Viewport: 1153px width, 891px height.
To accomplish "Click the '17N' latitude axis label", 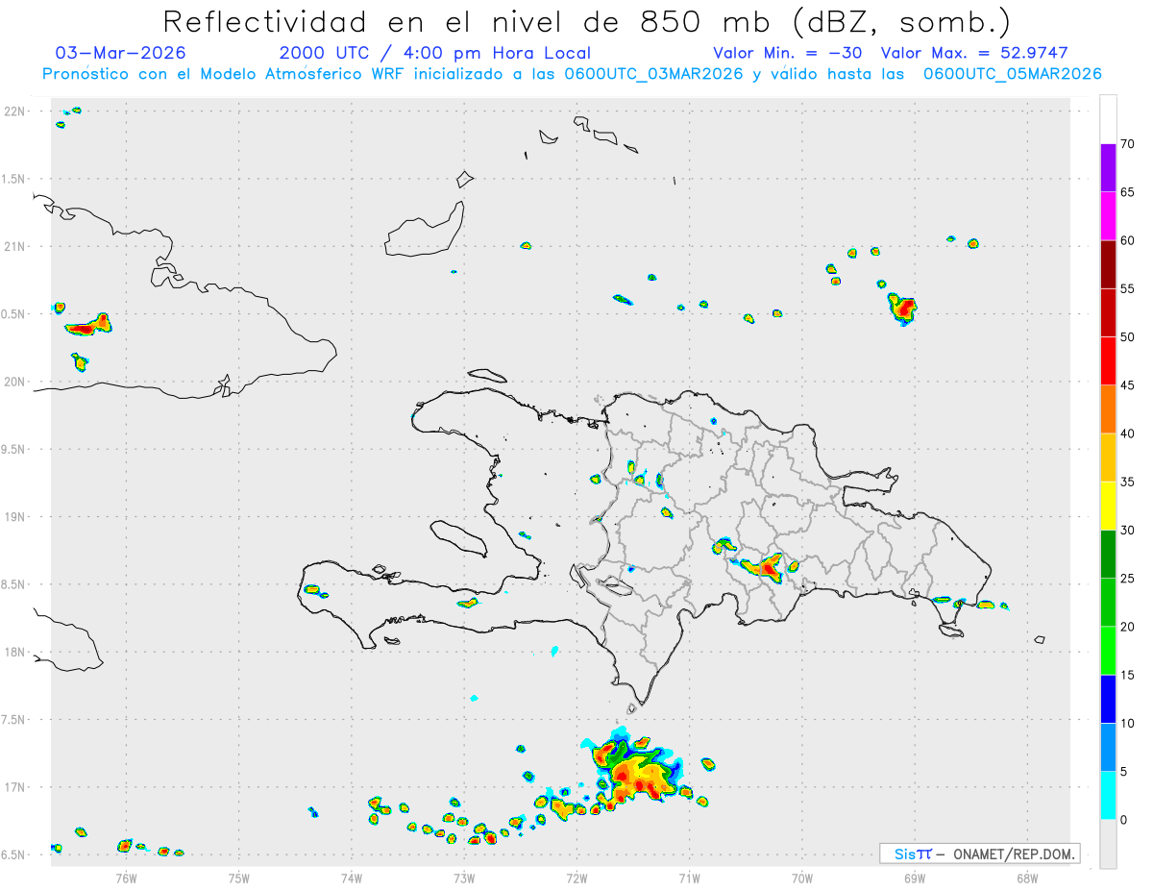I will 14,787.
